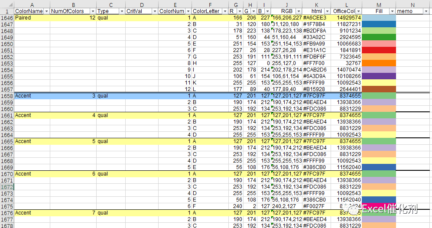
Task: Click the '240,2,127' RGB cell
Action: (x=286, y=206)
